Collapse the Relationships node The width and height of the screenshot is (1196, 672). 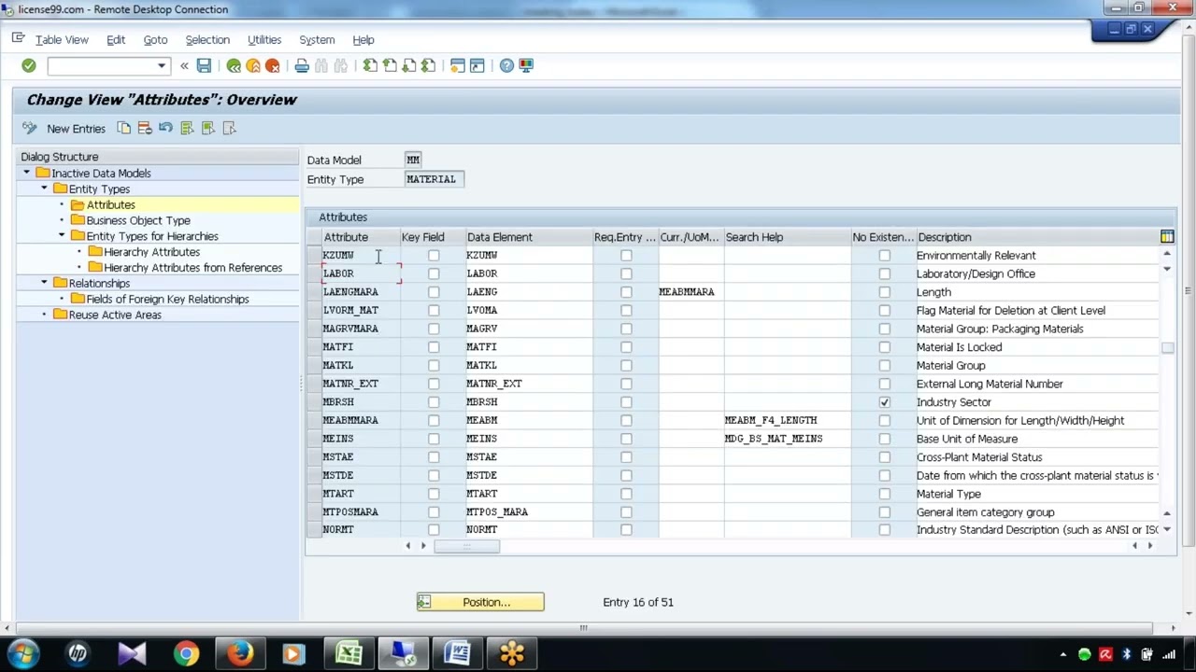44,283
